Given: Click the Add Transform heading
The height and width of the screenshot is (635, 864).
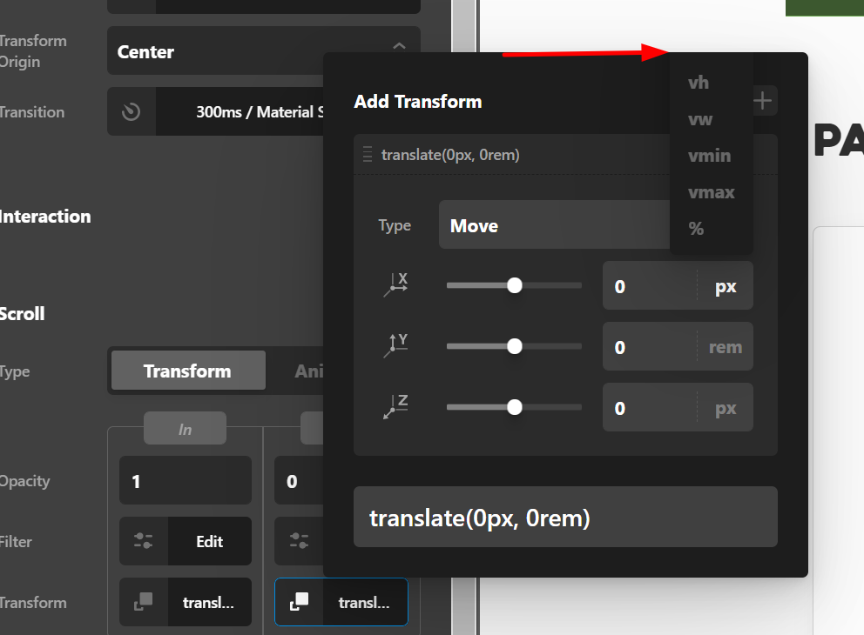Looking at the screenshot, I should 418,101.
